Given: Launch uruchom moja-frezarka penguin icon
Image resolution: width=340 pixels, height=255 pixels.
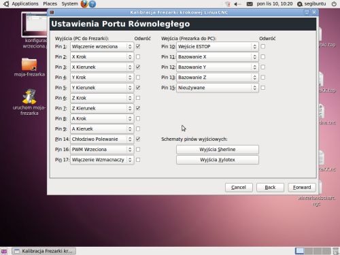Looking at the screenshot, I should click(x=29, y=102).
